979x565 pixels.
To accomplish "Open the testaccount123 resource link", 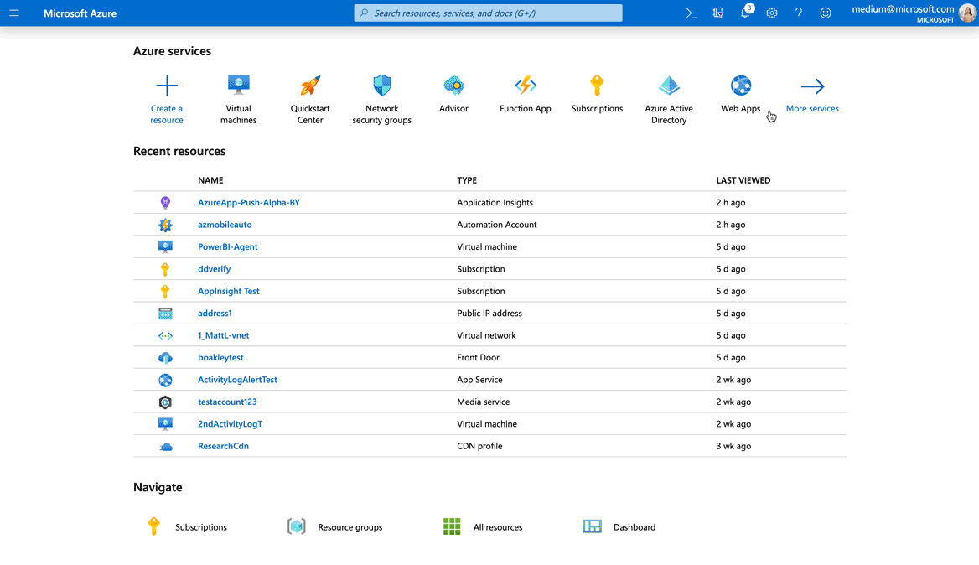I will (x=227, y=402).
